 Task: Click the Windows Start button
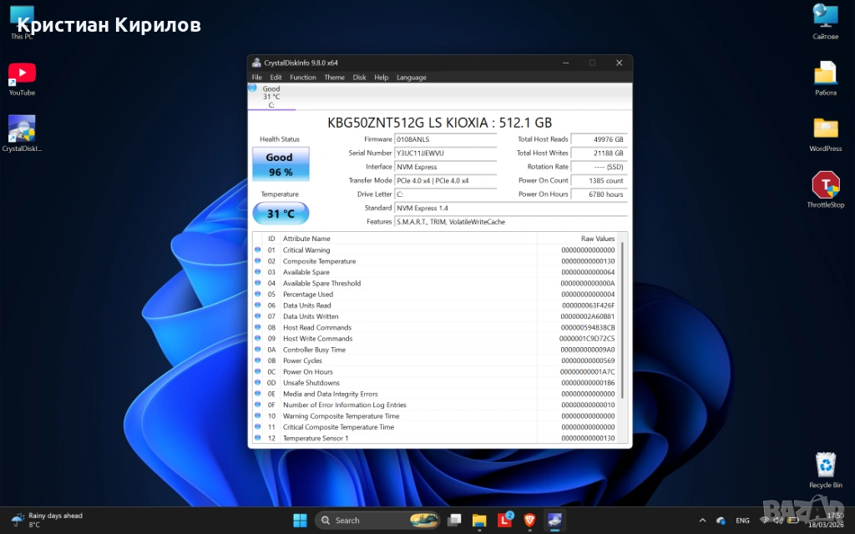(299, 521)
